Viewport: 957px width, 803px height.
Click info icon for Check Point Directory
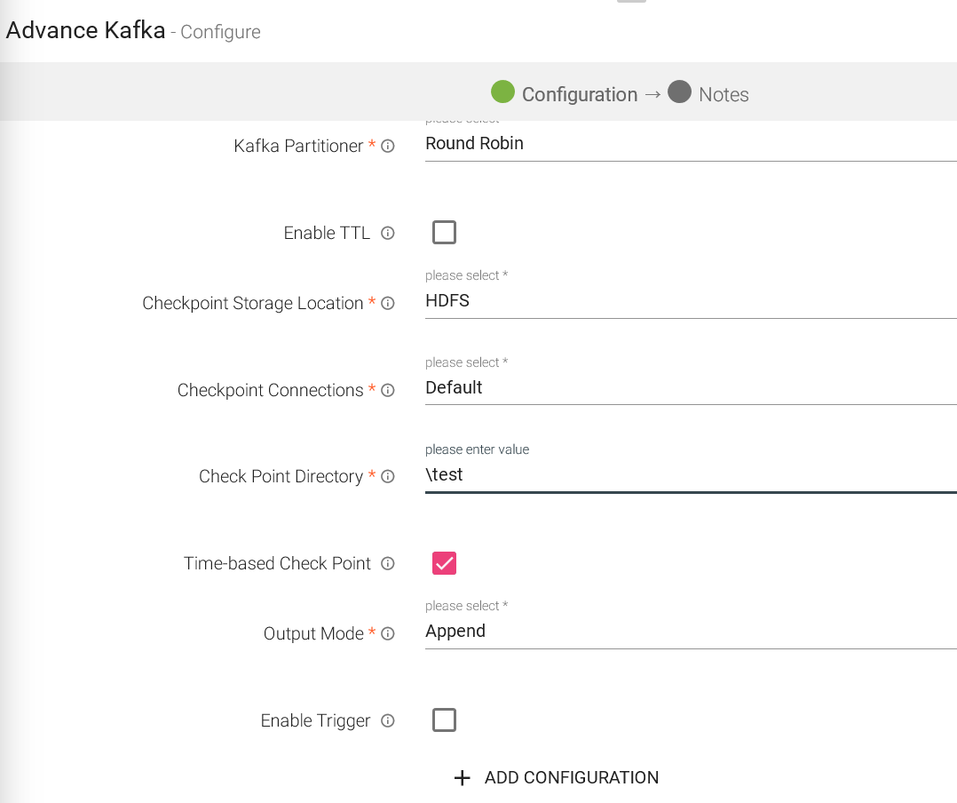pyautogui.click(x=388, y=477)
